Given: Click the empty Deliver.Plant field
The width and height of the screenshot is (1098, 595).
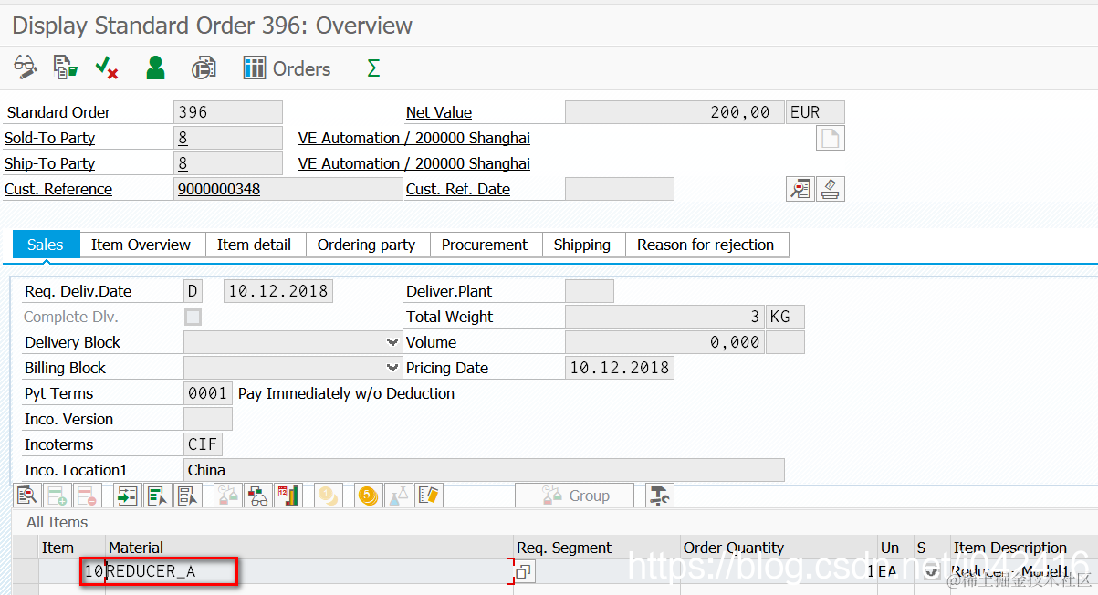Looking at the screenshot, I should tap(590, 291).
